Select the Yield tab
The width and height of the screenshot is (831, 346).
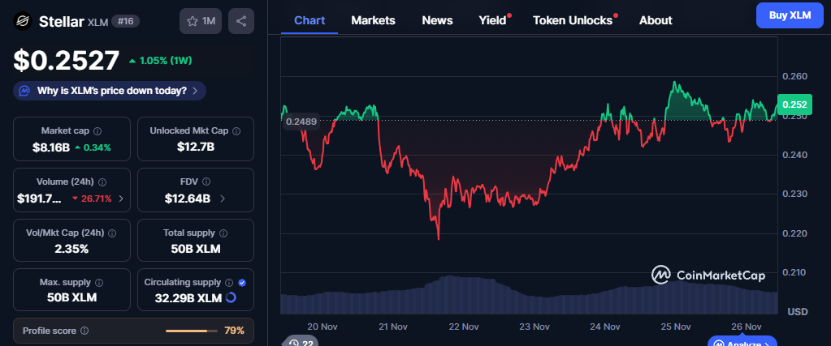[x=492, y=20]
